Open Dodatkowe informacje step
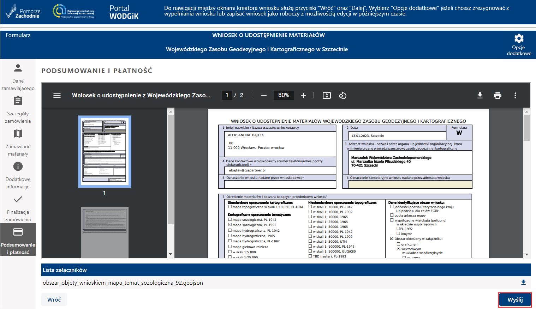The width and height of the screenshot is (536, 309). [18, 175]
